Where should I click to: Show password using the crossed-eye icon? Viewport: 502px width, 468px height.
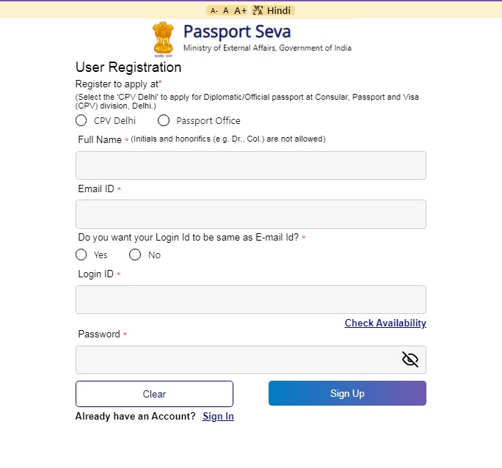(x=410, y=359)
